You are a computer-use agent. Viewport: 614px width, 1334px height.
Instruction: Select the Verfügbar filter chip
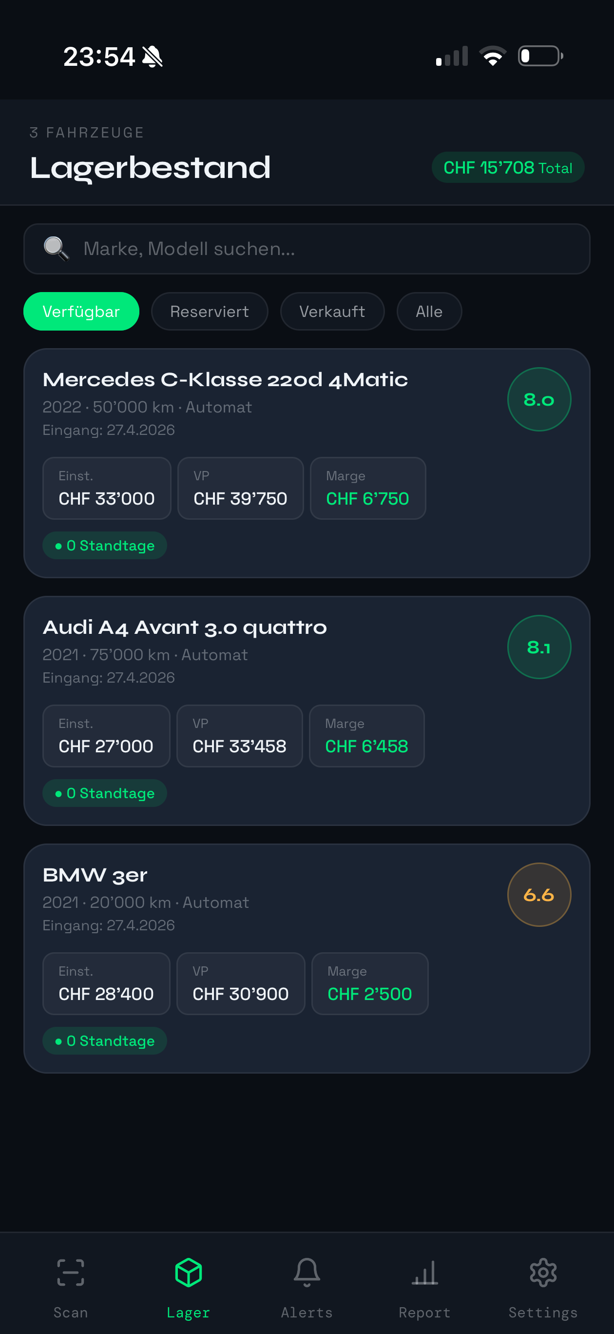click(x=81, y=311)
